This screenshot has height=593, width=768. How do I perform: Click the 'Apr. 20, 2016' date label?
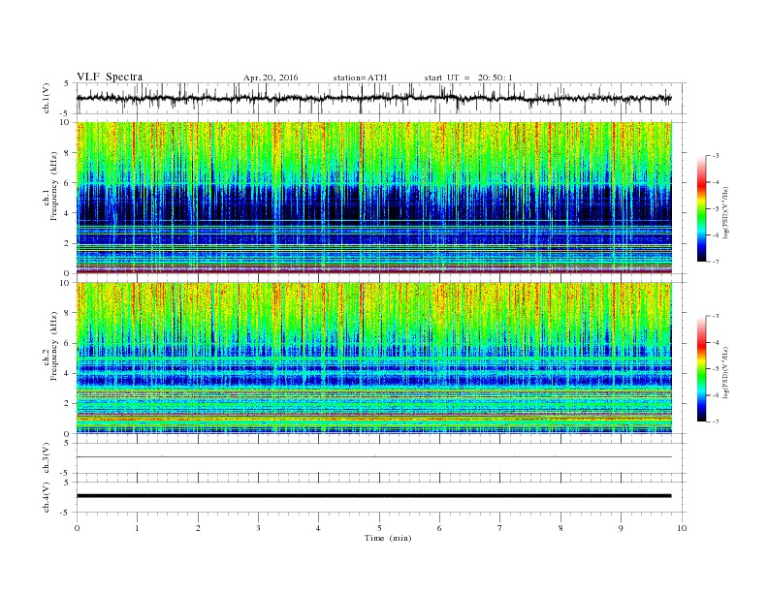click(271, 78)
